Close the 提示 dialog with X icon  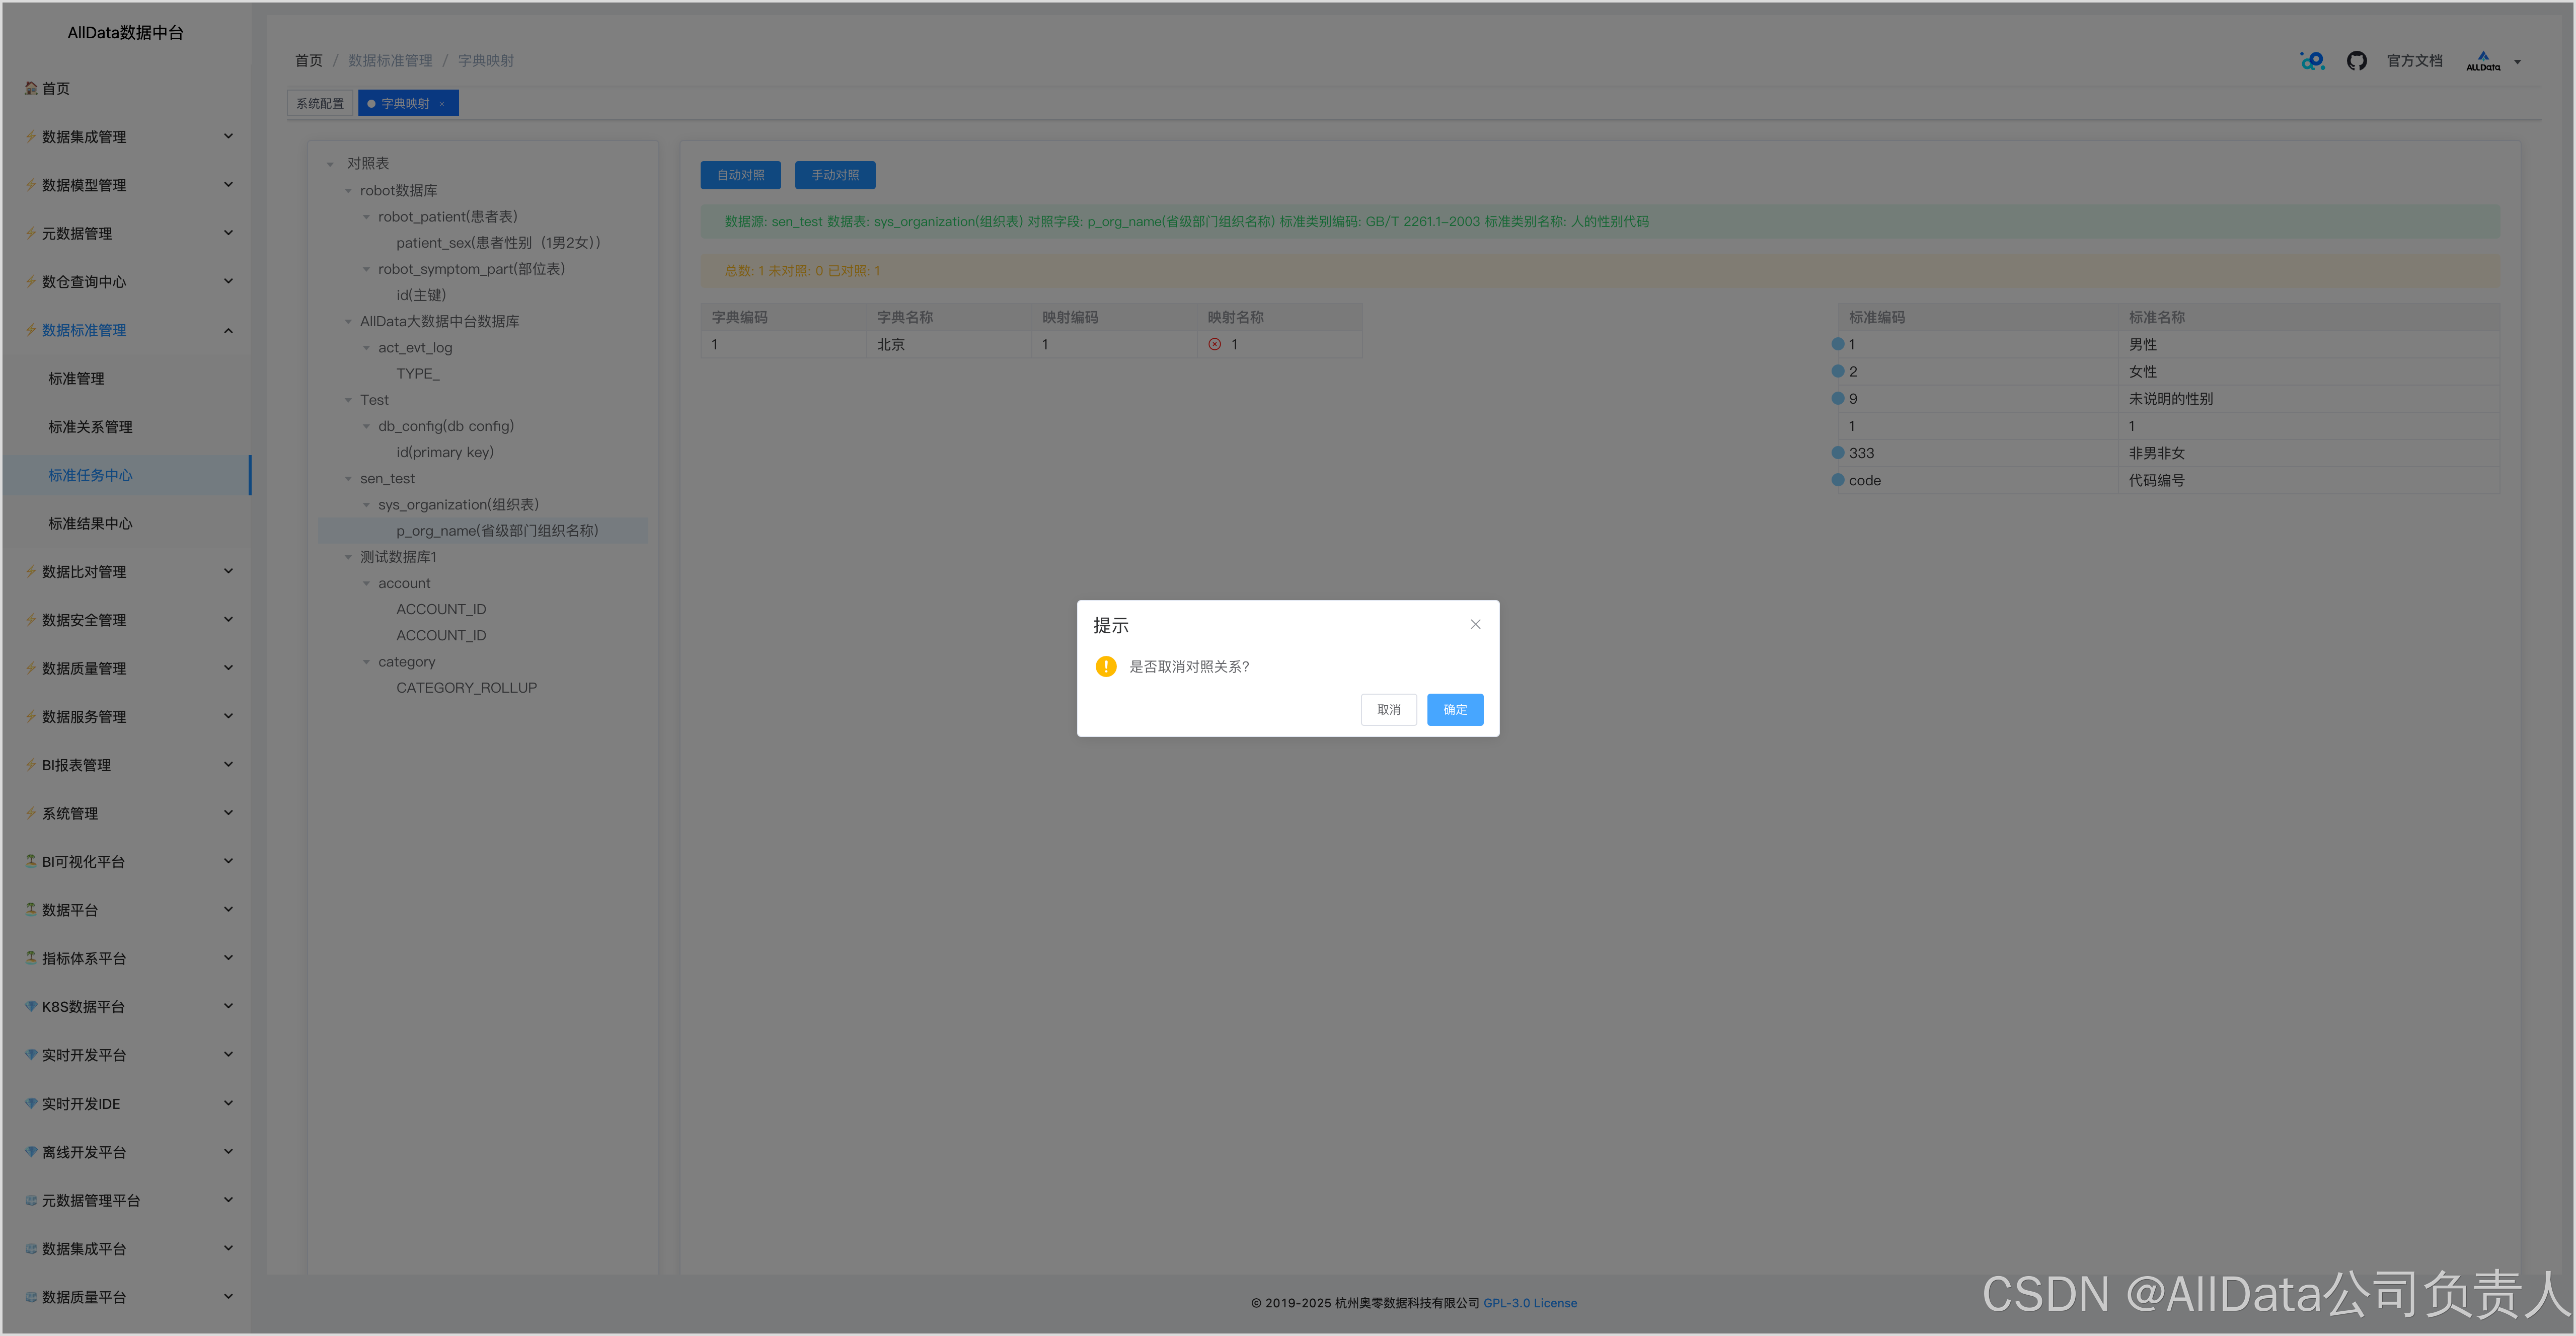[x=1475, y=624]
